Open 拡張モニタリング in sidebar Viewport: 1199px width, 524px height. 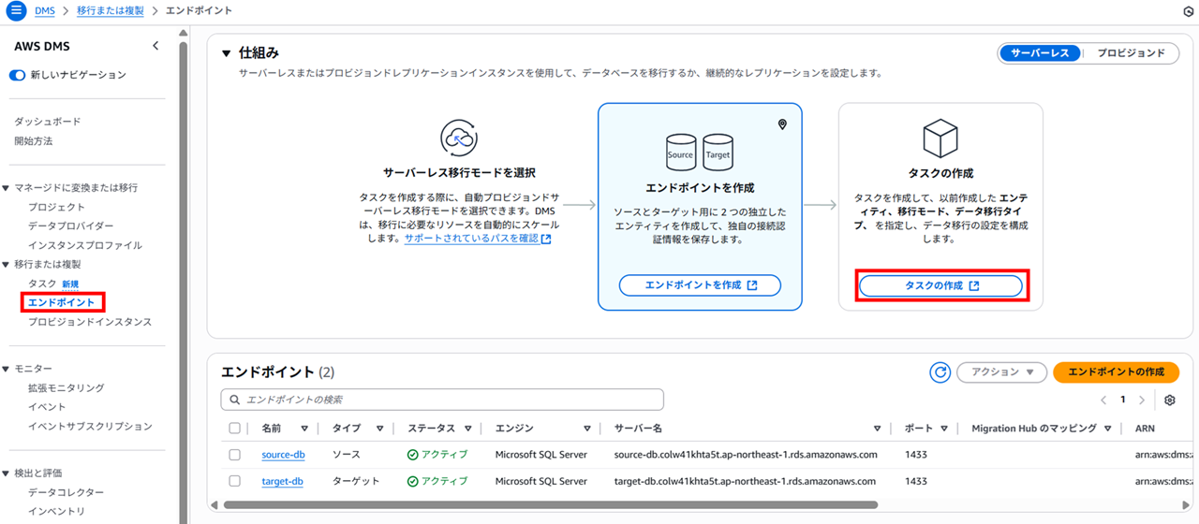(66, 387)
